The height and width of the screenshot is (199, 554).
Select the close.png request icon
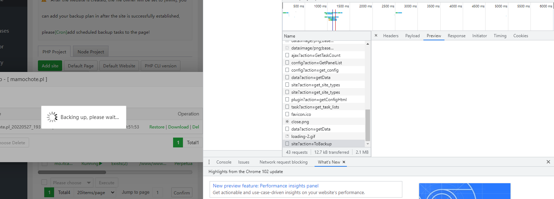tap(287, 122)
